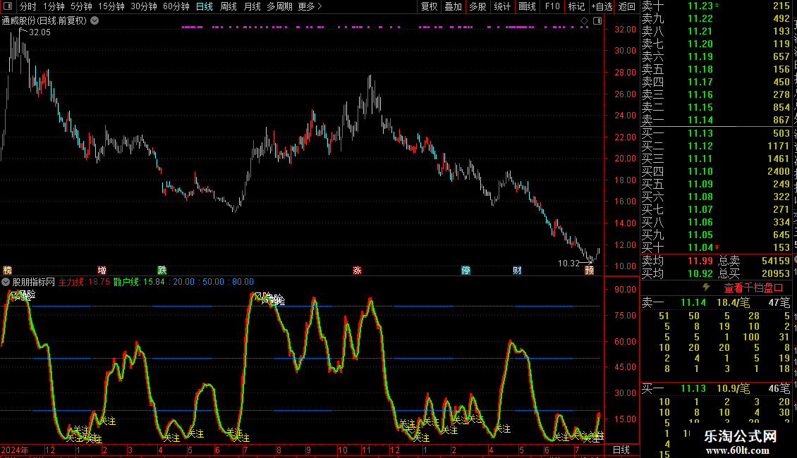The image size is (797, 458).
Task: Click the 榜 event marker under the chart
Action: click(7, 270)
